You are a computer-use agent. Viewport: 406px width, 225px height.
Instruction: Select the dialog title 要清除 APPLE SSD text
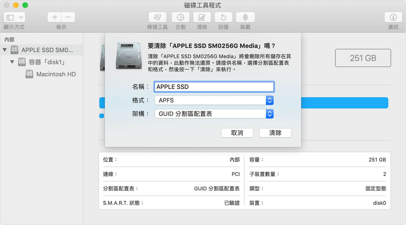pyautogui.click(x=211, y=46)
